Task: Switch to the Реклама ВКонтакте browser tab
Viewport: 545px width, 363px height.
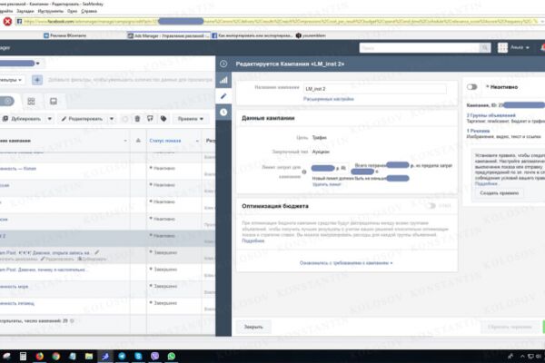Action: point(65,35)
